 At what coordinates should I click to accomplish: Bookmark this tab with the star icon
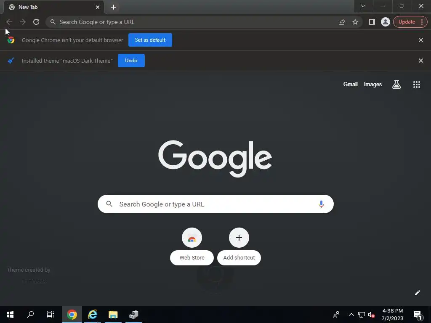(355, 22)
